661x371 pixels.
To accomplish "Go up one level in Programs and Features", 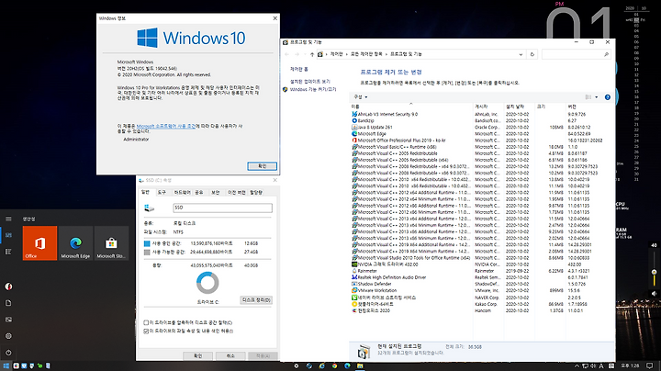I will (312, 54).
